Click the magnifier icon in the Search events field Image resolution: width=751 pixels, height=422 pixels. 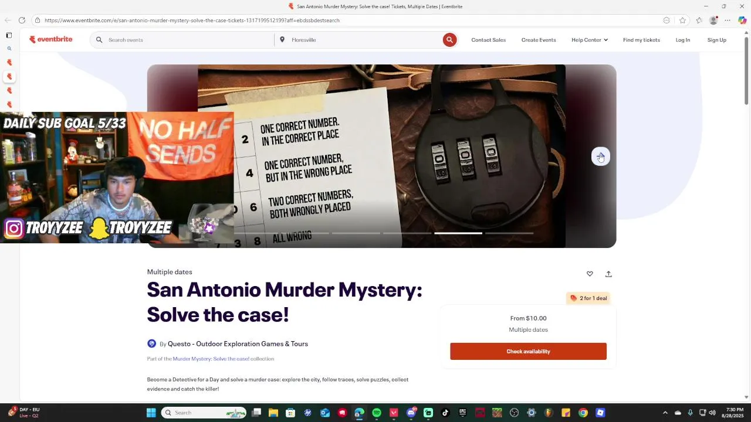click(x=99, y=40)
